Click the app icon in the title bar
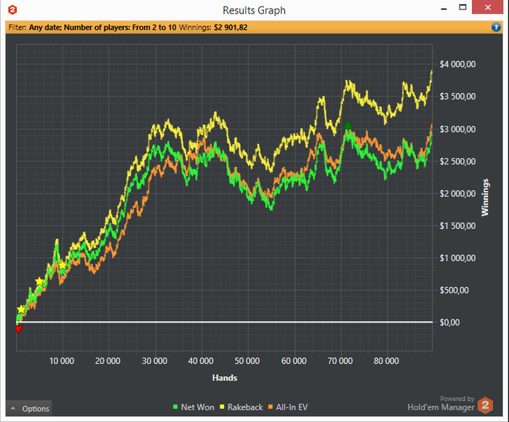Viewport: 509px width, 422px height. (12, 9)
